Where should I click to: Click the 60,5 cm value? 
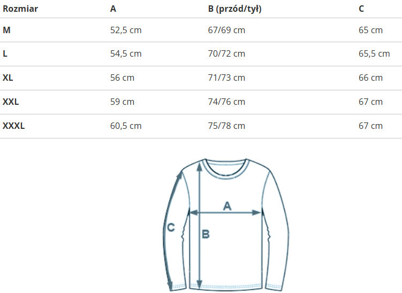click(x=126, y=126)
